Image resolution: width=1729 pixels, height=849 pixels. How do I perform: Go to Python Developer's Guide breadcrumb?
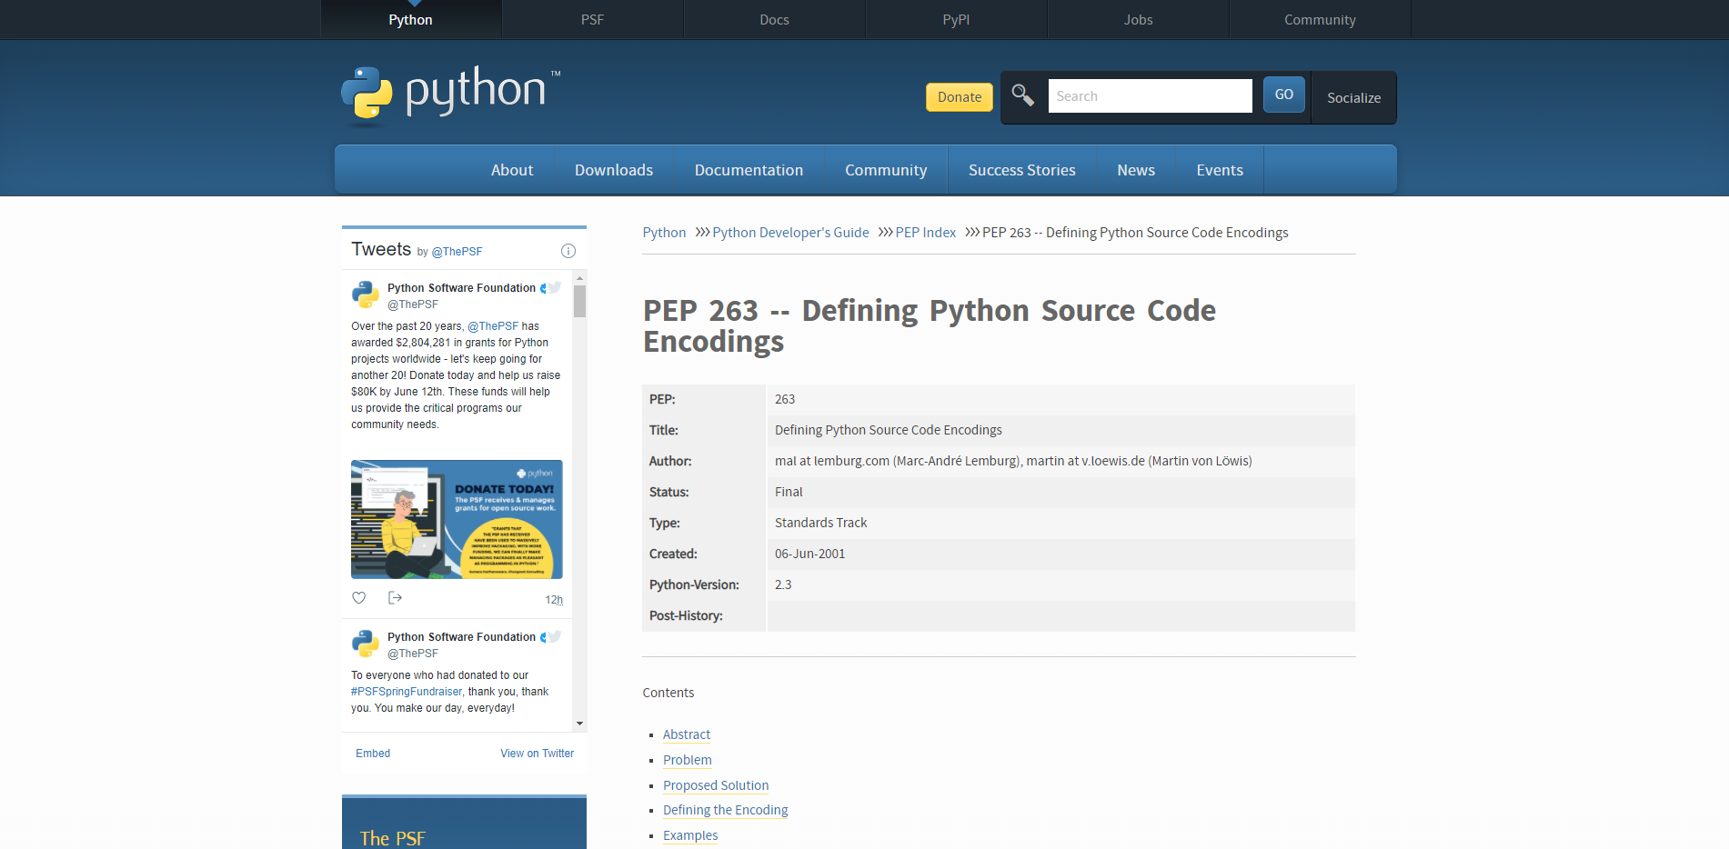[790, 233]
